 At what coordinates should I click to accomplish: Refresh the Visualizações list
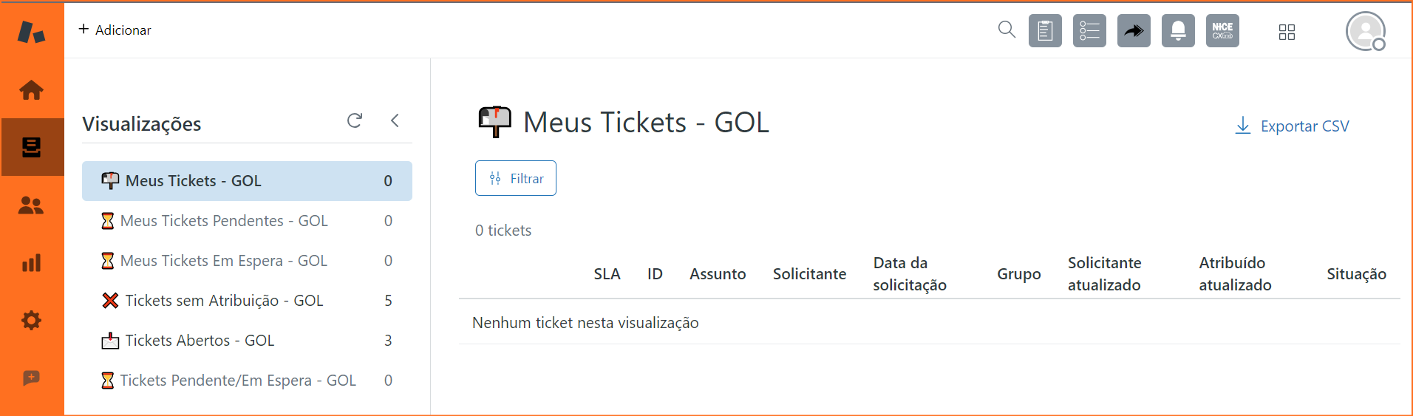pos(355,120)
